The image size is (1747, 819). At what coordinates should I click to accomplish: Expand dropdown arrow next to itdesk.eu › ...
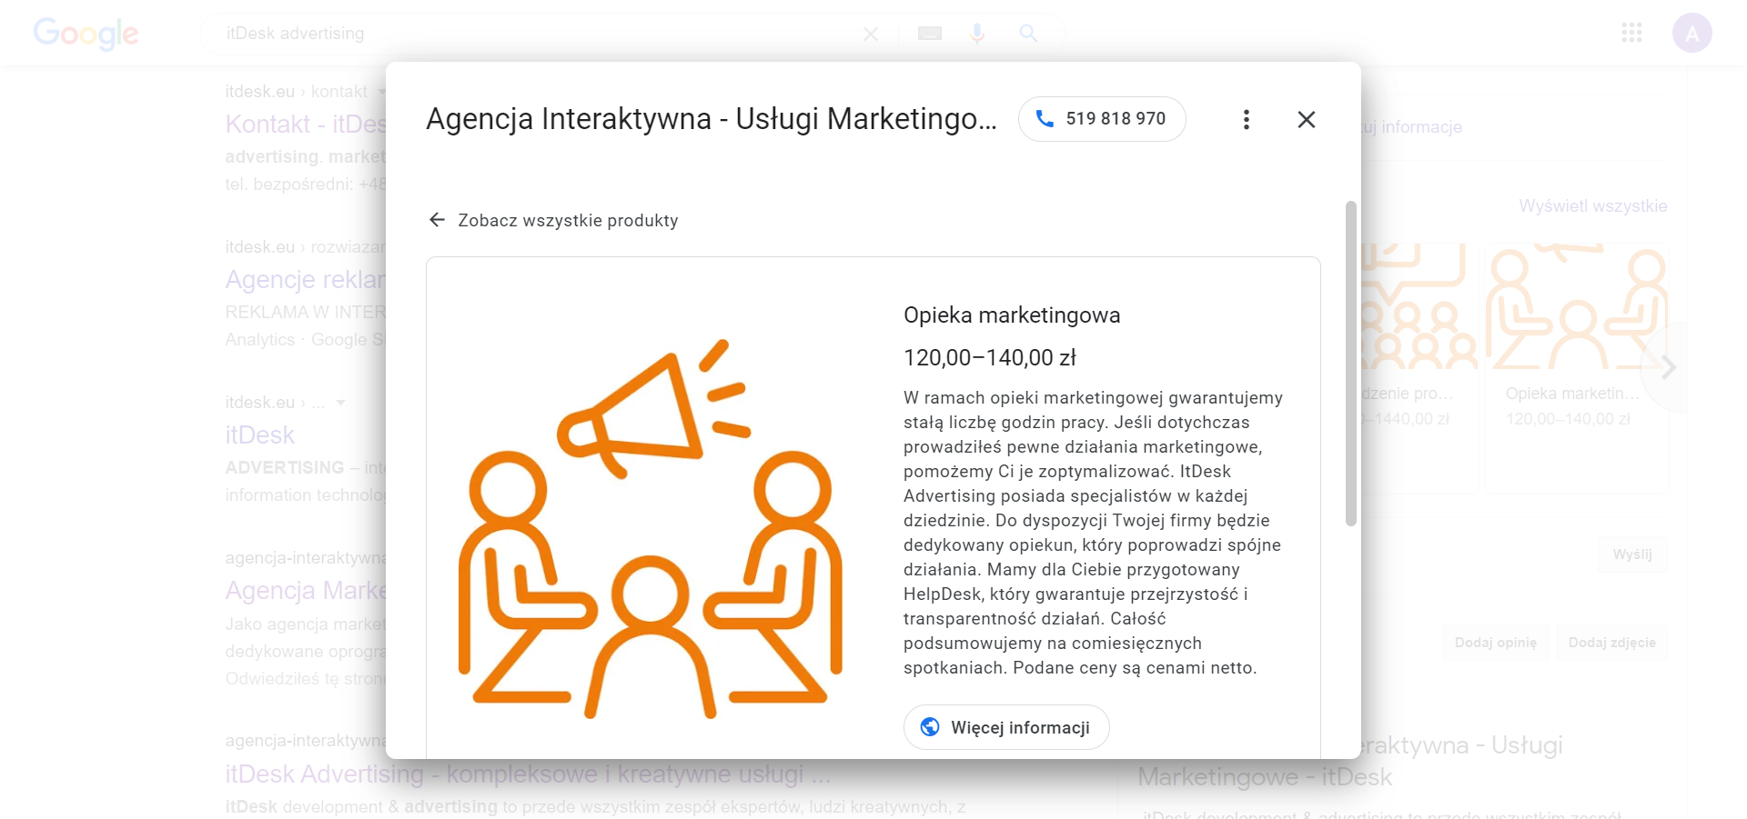pyautogui.click(x=340, y=403)
